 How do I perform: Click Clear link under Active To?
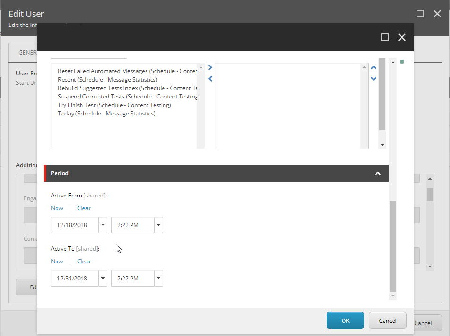84,262
